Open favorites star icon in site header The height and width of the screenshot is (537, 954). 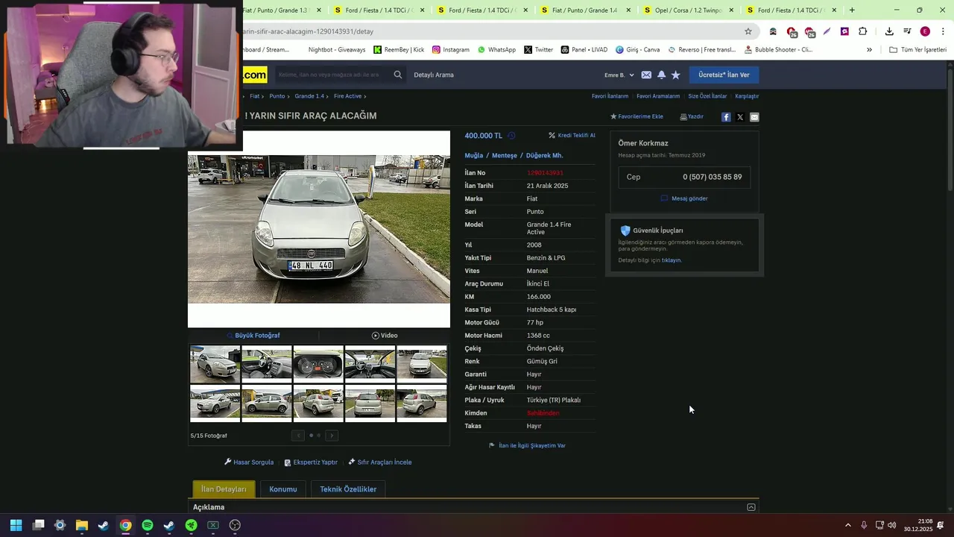[676, 75]
